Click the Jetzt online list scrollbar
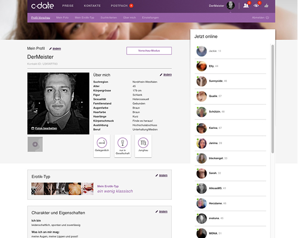298x238 pixels. (x=273, y=99)
